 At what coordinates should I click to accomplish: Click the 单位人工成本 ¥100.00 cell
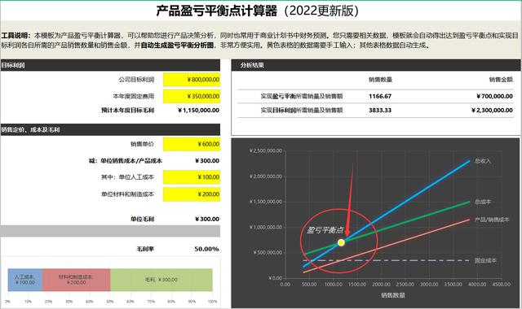coord(192,177)
